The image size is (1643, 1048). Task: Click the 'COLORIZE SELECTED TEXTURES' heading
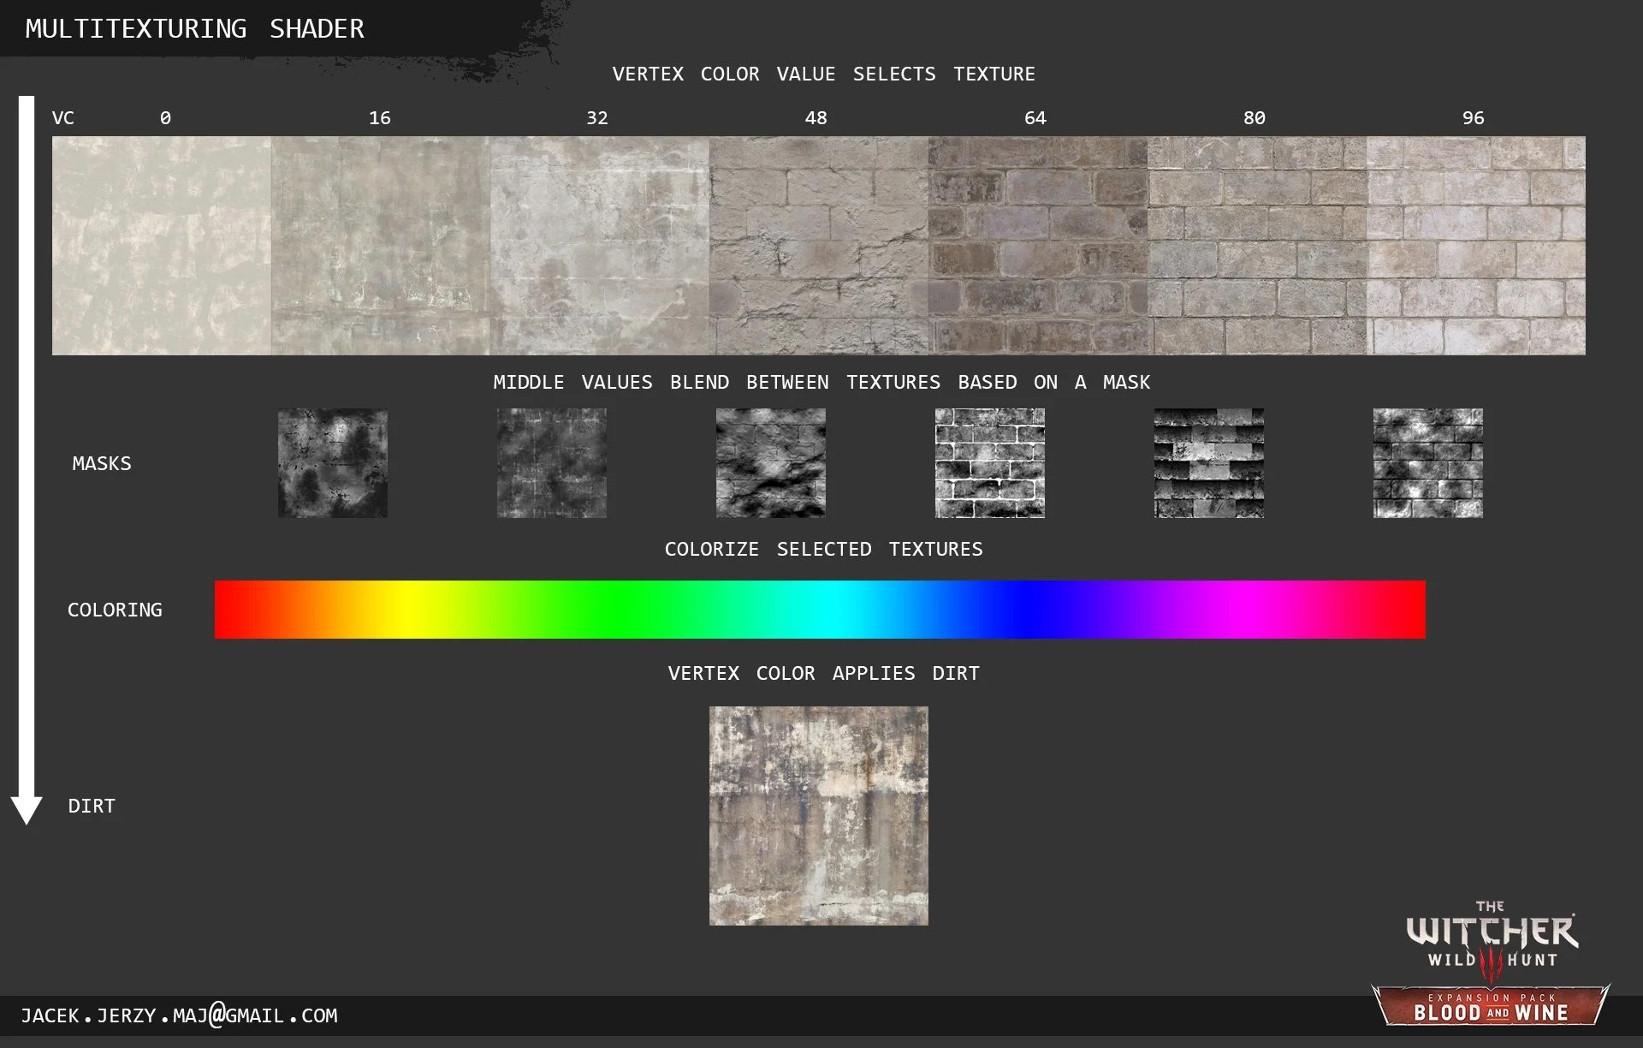coord(823,549)
